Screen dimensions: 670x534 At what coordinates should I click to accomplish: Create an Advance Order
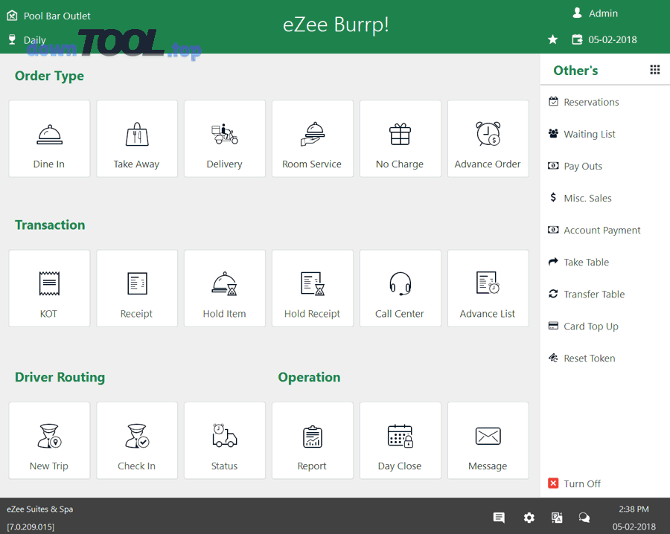tap(488, 139)
